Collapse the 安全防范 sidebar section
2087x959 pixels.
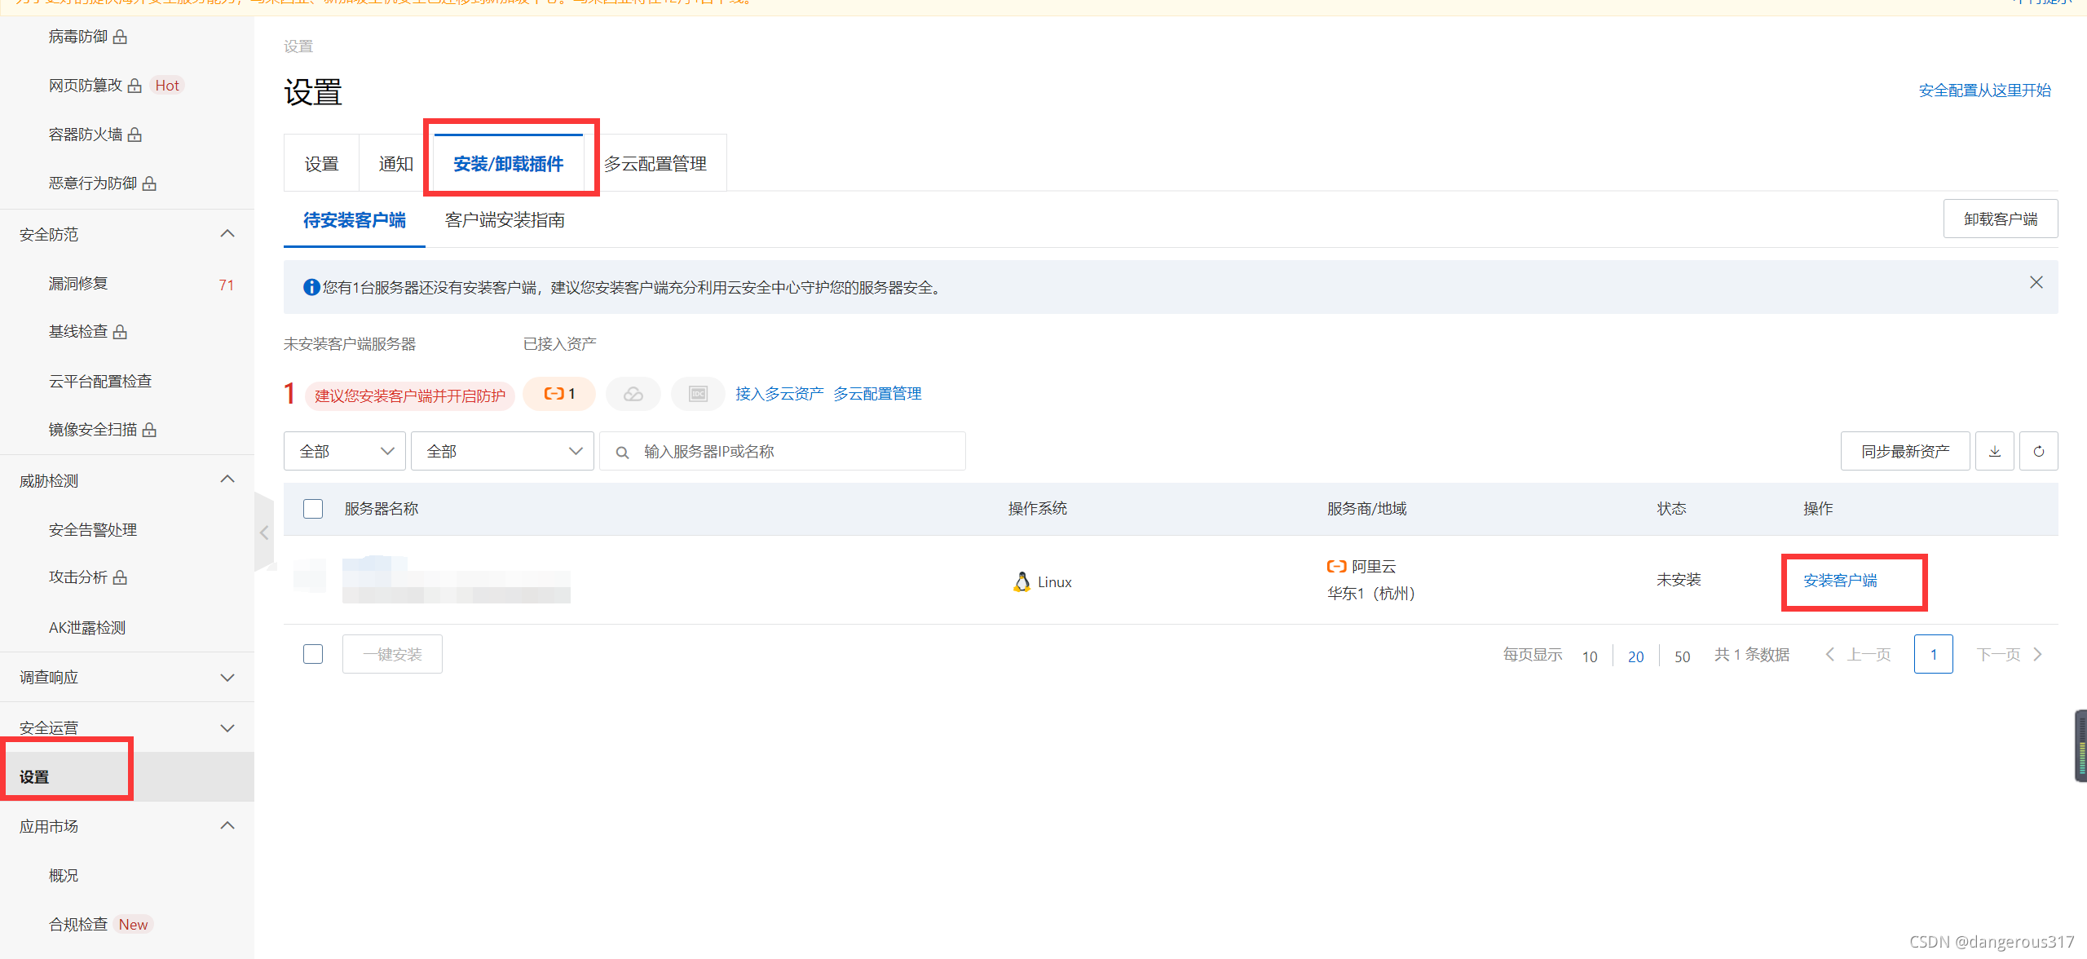227,234
